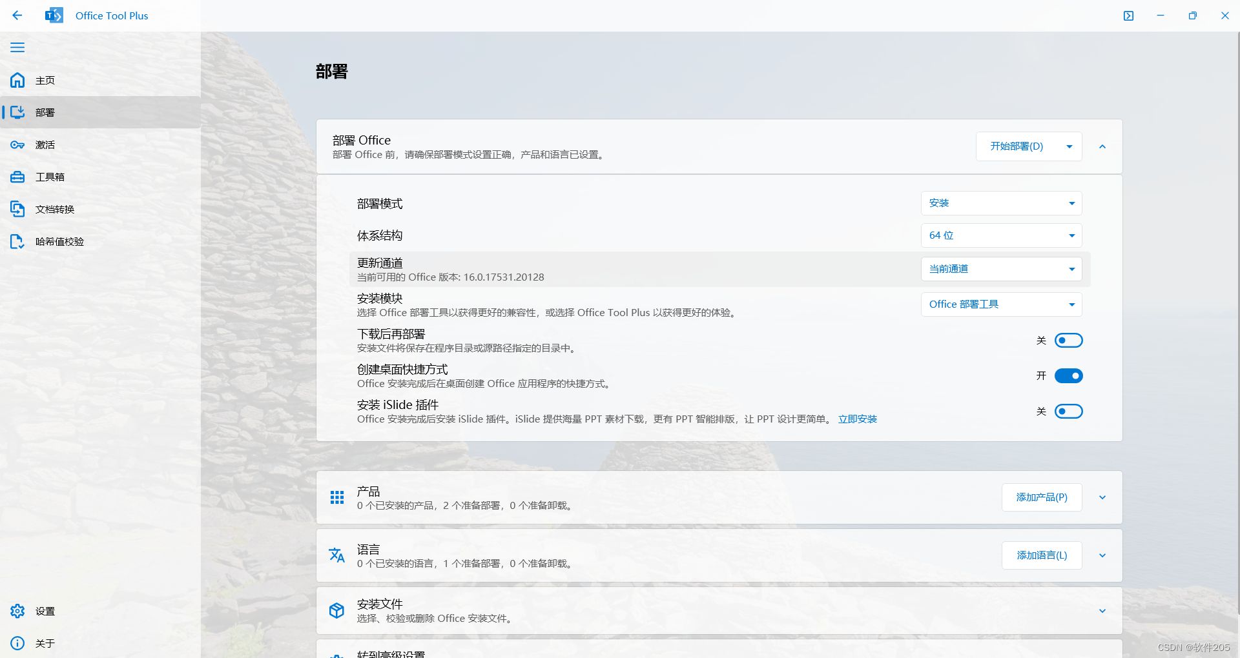Click the 部署 Office card title

(362, 140)
